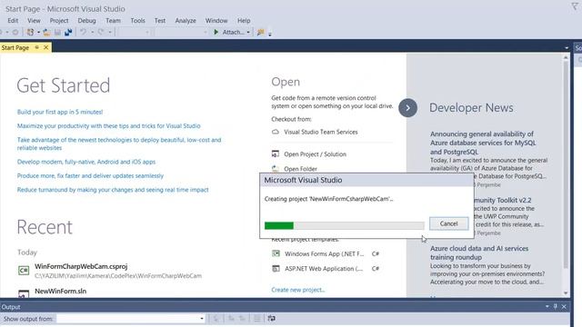Open the Project menu
This screenshot has height=327, width=582.
coord(59,21)
